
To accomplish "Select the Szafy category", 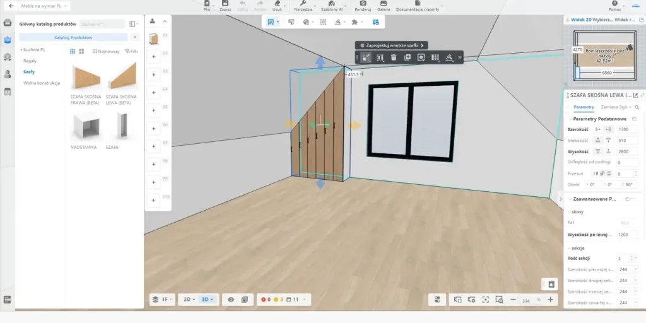I will tap(29, 72).
